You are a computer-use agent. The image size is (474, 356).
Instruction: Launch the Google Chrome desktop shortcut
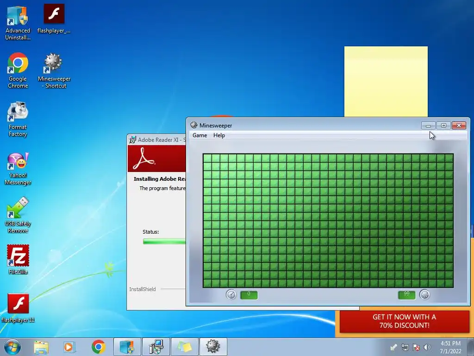click(18, 71)
